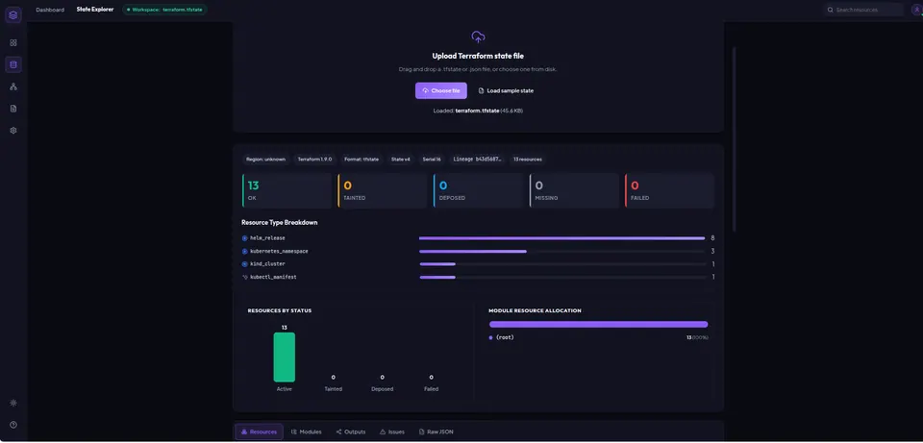The width and height of the screenshot is (923, 443).
Task: Switch to the Resources tab
Action: (259, 431)
